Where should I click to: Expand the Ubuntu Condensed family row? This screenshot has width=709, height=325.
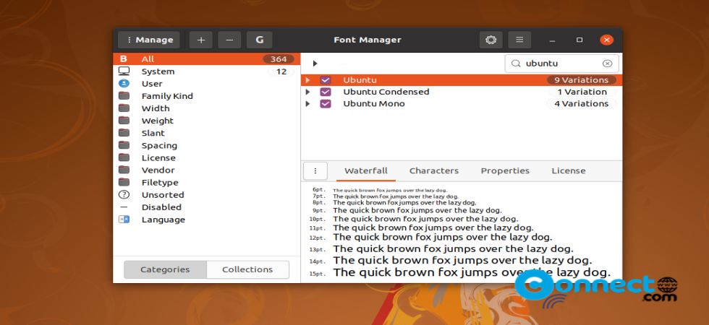point(307,92)
